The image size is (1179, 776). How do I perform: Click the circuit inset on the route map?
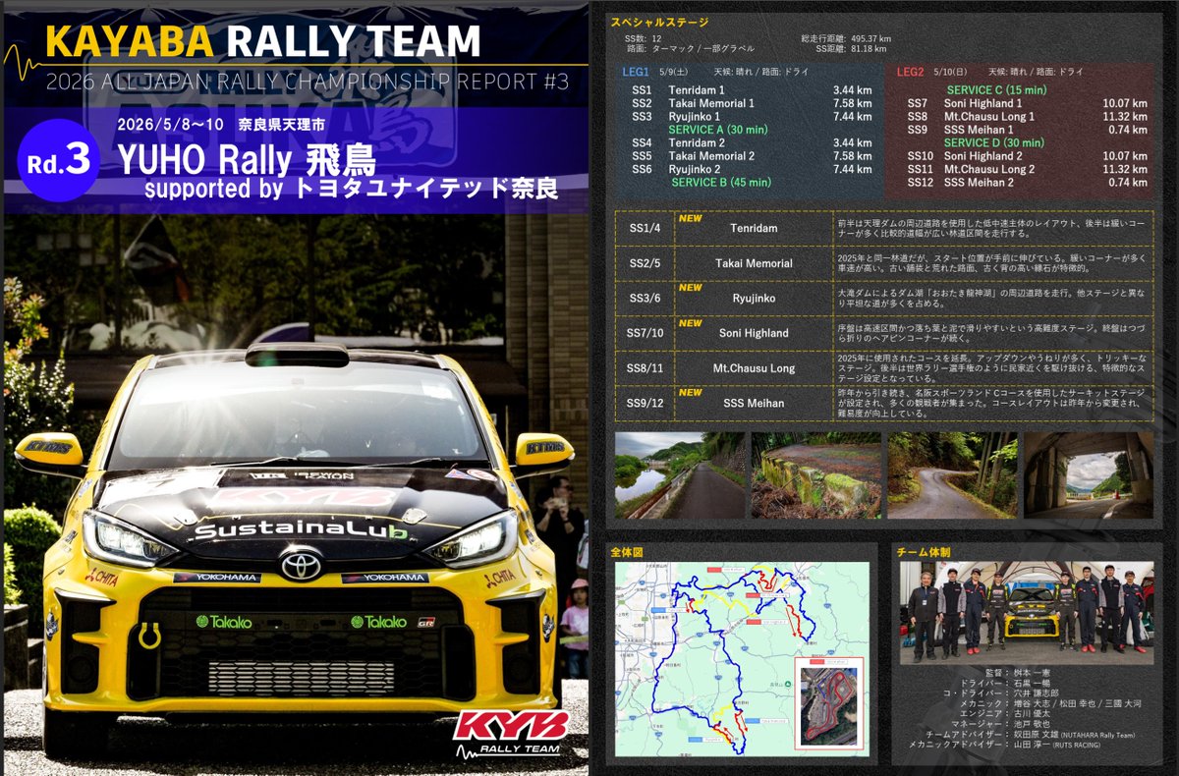(828, 703)
